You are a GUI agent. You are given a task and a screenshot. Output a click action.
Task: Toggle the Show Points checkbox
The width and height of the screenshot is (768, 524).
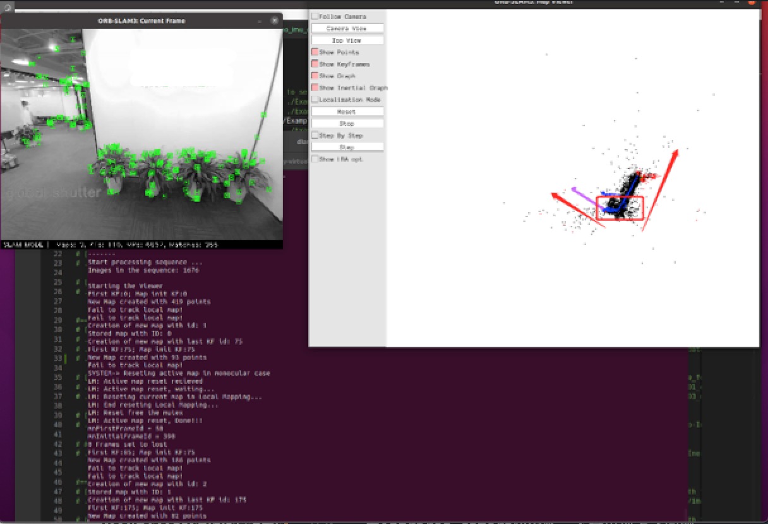(x=315, y=52)
